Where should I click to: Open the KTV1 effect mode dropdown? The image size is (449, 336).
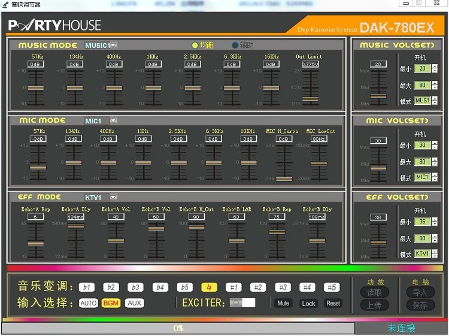113,197
